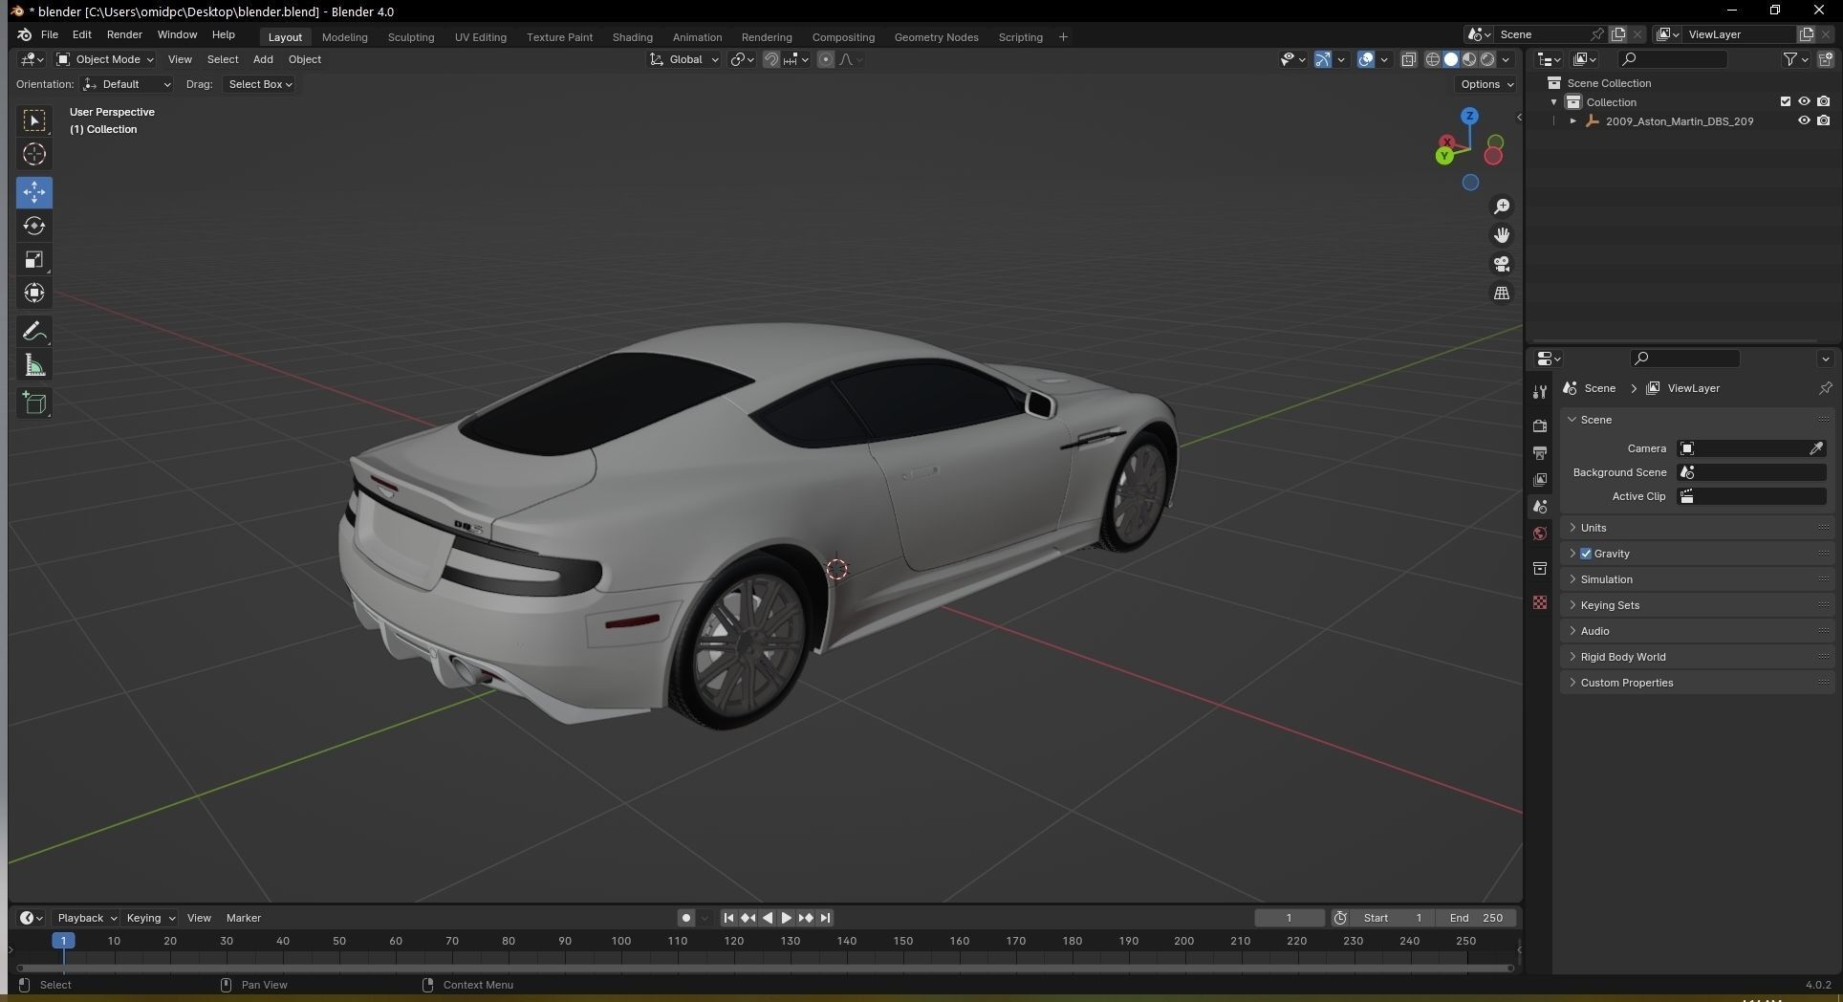1843x1002 pixels.
Task: Enable the Gravity checkbox
Action: (1586, 554)
